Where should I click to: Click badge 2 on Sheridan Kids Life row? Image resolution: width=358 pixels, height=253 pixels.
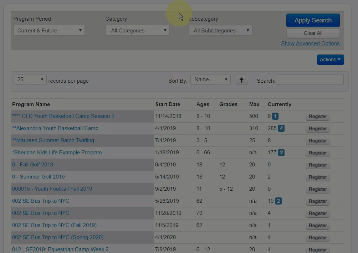tap(281, 153)
